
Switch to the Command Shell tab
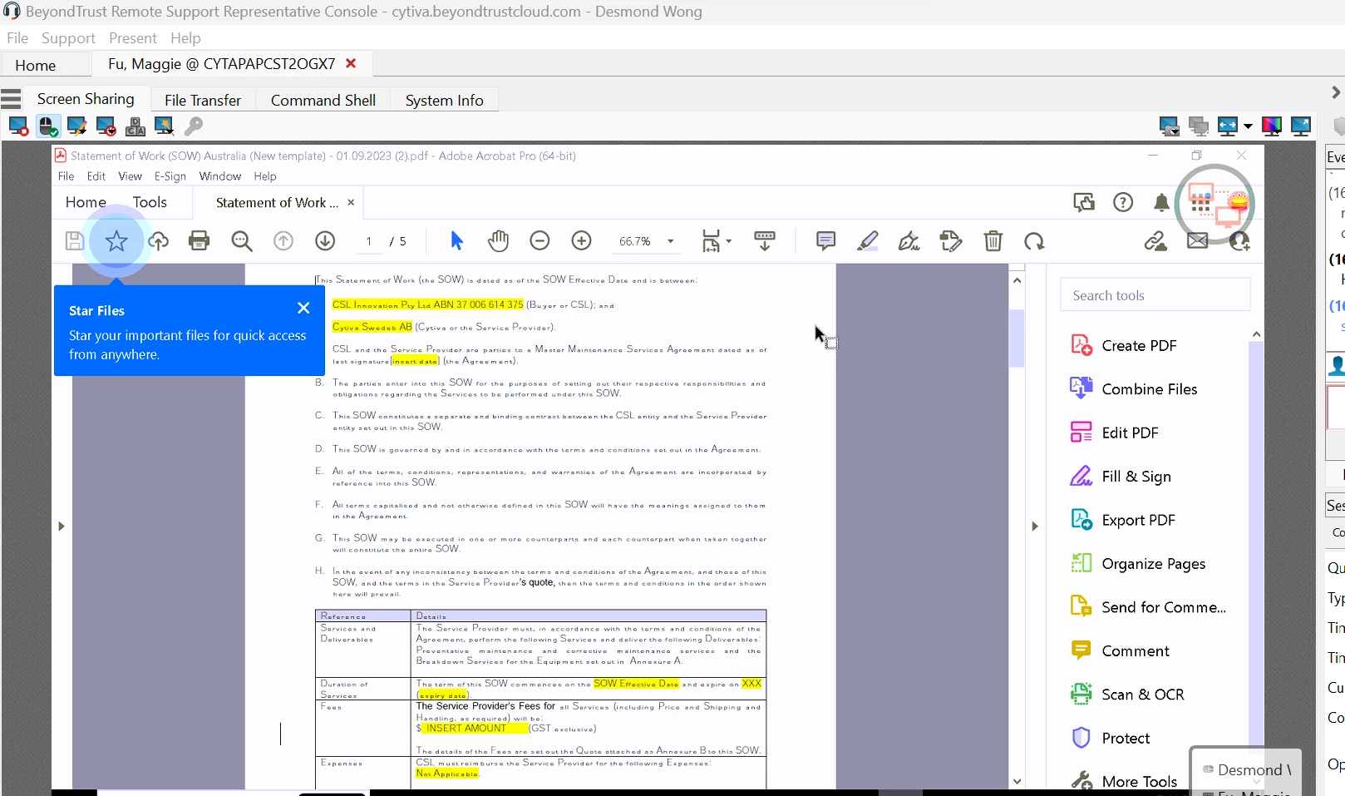pyautogui.click(x=323, y=100)
